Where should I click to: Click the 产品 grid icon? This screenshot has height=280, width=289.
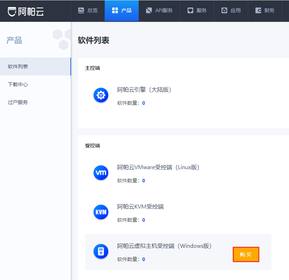(115, 10)
